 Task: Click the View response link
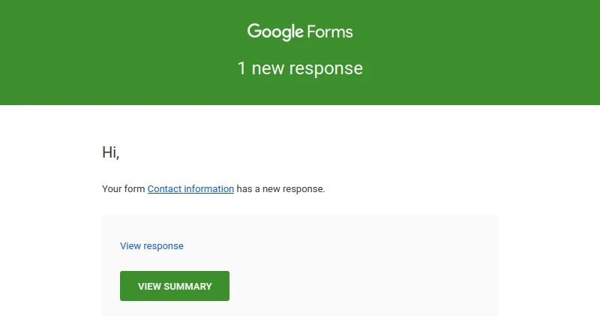click(x=151, y=246)
